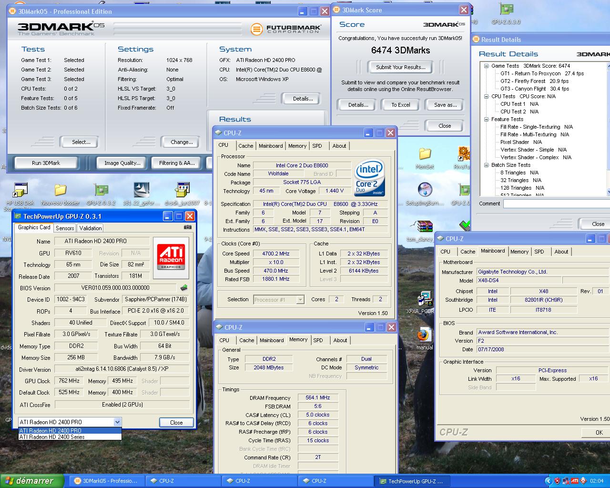Image resolution: width=610 pixels, height=488 pixels.
Task: Click the Futuremark Corporation logo
Action: (x=286, y=29)
